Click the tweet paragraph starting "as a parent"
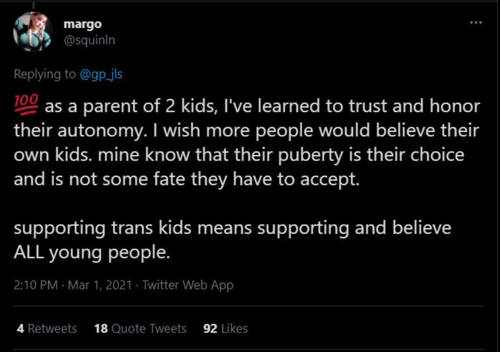This screenshot has height=352, width=500. (247, 142)
